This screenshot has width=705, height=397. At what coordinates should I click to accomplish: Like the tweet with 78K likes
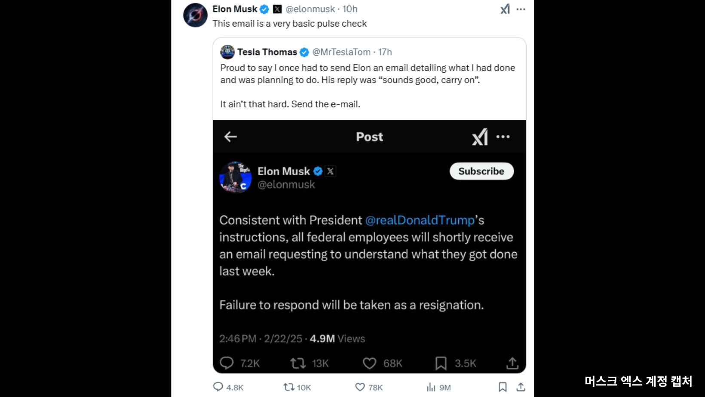tap(360, 387)
